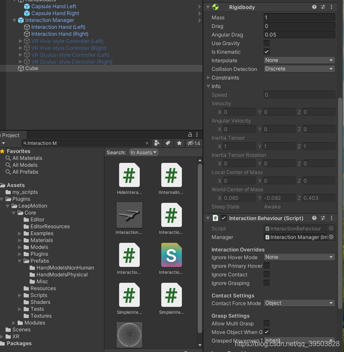Click the favorite star save search icon
Viewport: 344px width, 352px height.
pyautogui.click(x=179, y=143)
